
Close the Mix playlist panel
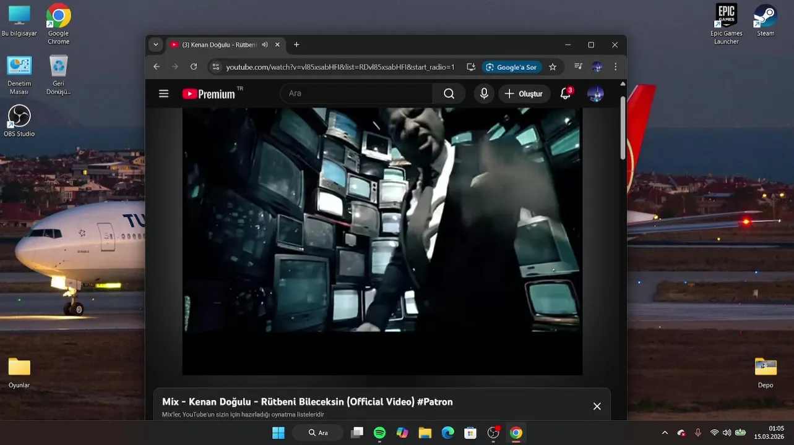[x=597, y=406]
